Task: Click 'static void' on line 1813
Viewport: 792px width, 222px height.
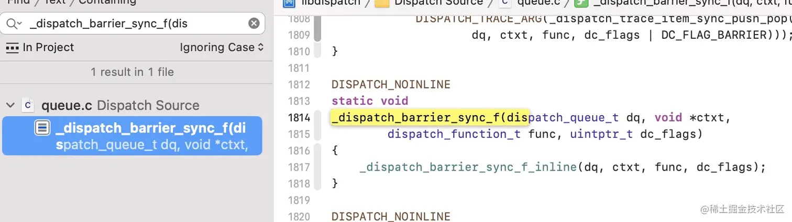Action: coord(370,101)
